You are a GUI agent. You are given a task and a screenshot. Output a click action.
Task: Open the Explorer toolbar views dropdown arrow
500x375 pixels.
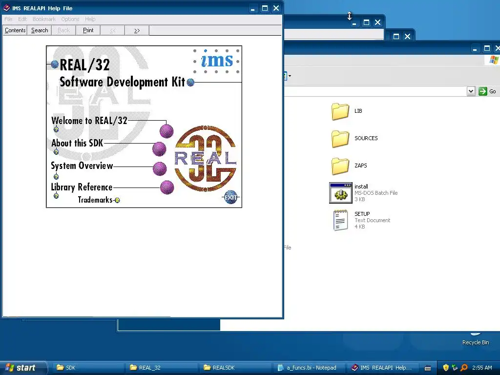290,76
